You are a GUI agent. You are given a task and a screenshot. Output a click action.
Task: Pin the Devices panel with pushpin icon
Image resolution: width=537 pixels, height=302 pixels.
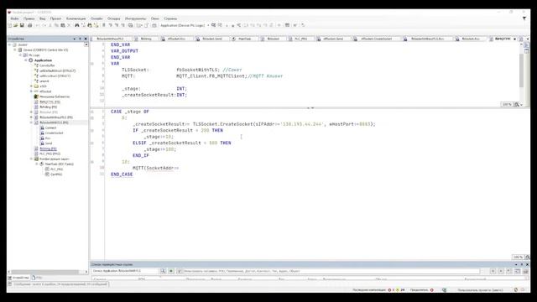[x=81, y=39]
